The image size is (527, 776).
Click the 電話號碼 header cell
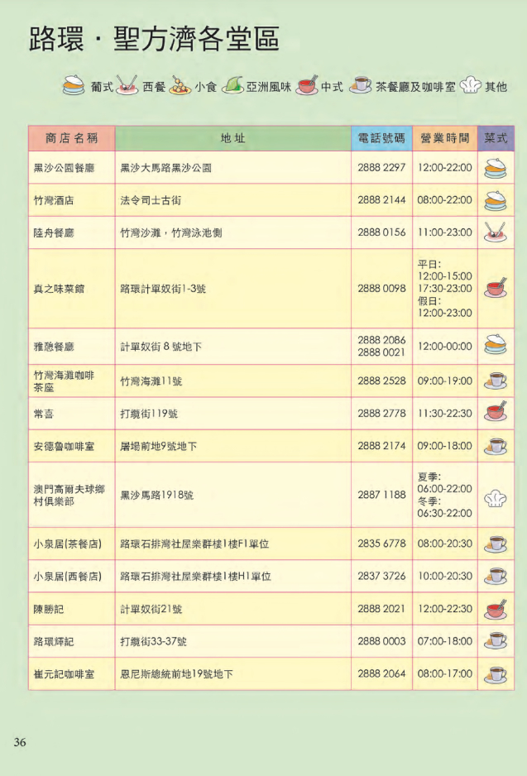tap(381, 138)
